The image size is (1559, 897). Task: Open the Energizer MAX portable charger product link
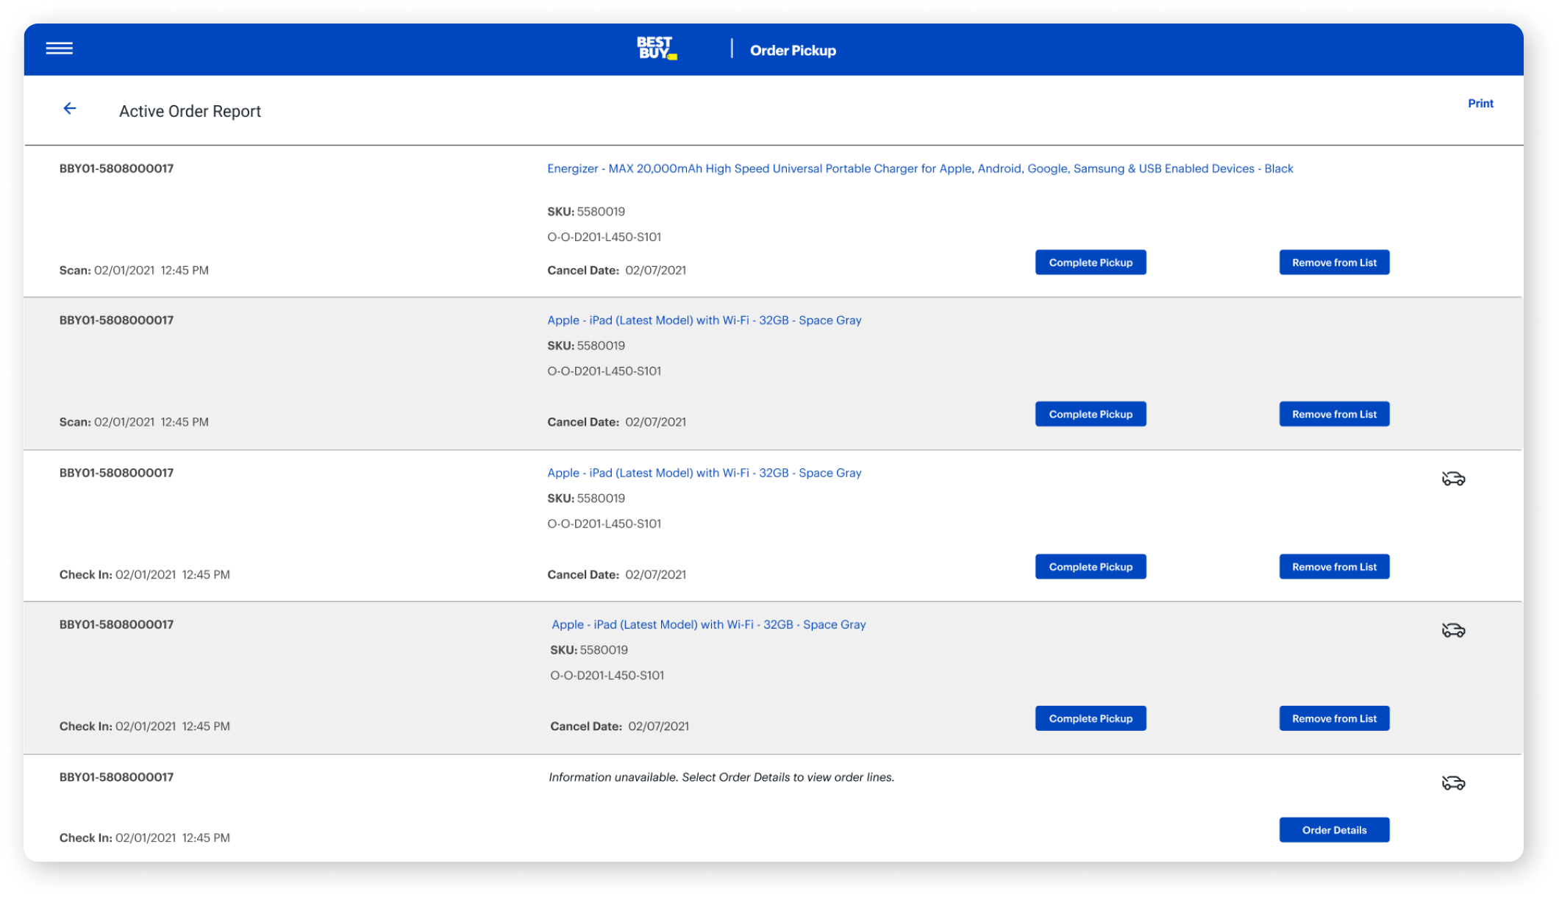point(919,168)
